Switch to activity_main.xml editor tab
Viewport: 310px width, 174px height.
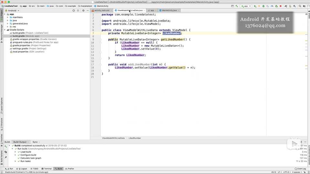click(x=102, y=10)
